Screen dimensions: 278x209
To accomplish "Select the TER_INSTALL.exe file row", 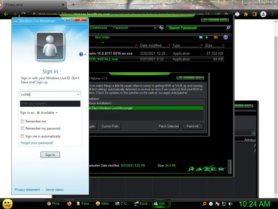I will pyautogui.click(x=156, y=59).
